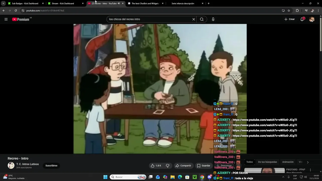Open Discord from taskbar
This screenshot has height=181, width=322.
tap(210, 177)
